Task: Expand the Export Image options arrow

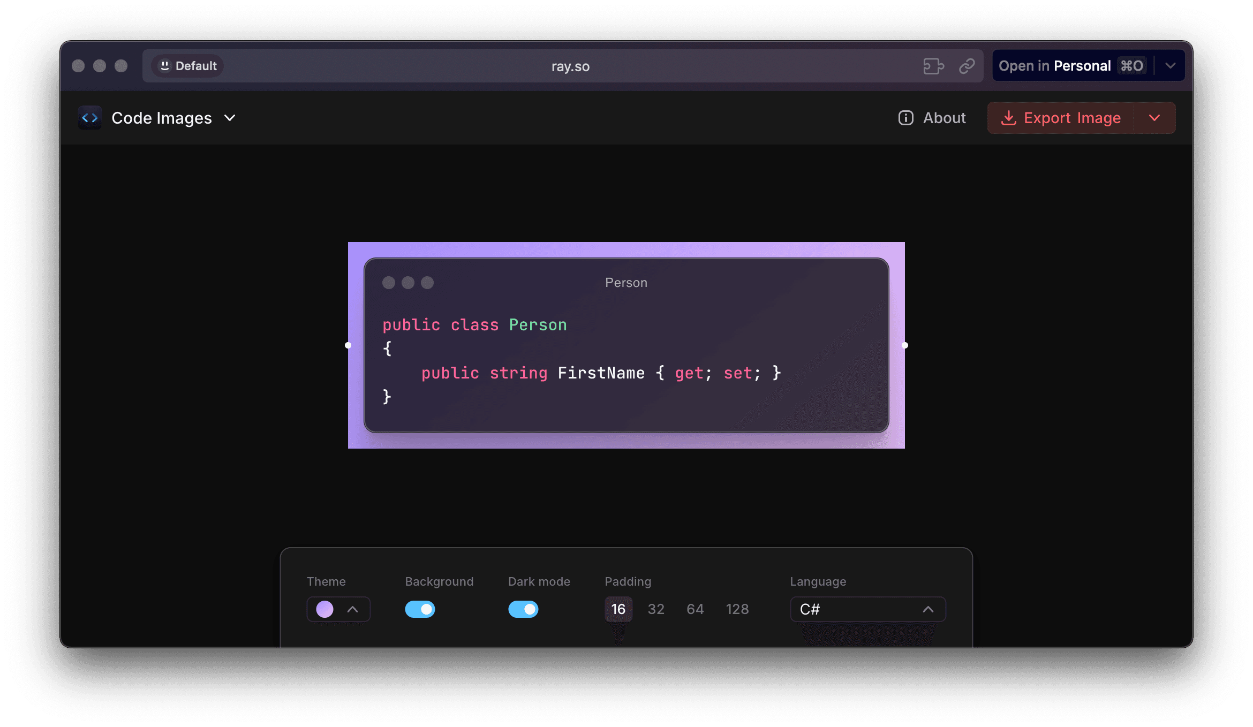Action: coord(1154,118)
